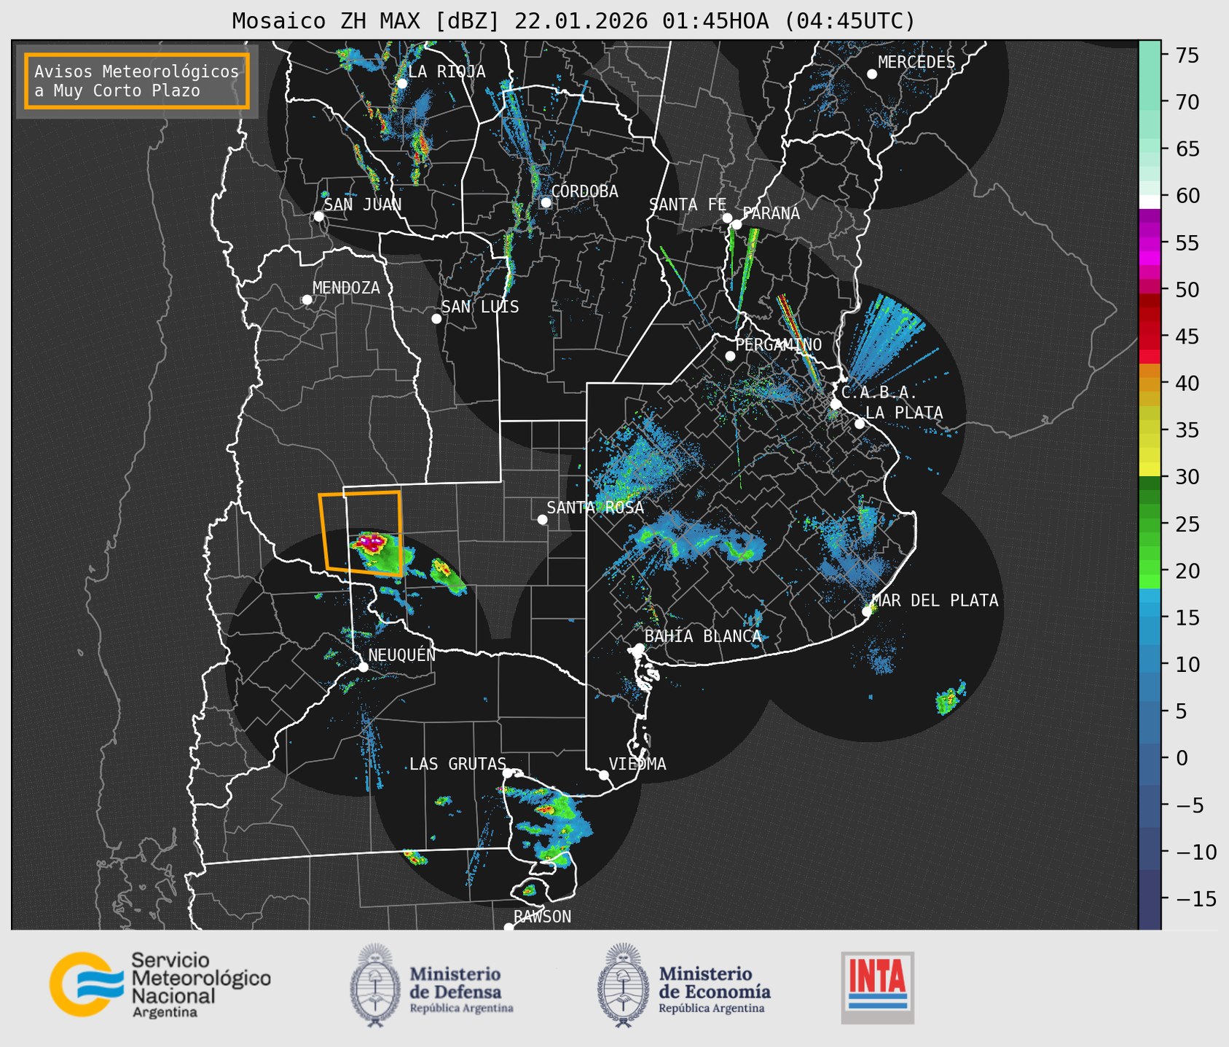Screen dimensions: 1229x1047
Task: Click the 0 value on the color scale
Action: [1181, 758]
